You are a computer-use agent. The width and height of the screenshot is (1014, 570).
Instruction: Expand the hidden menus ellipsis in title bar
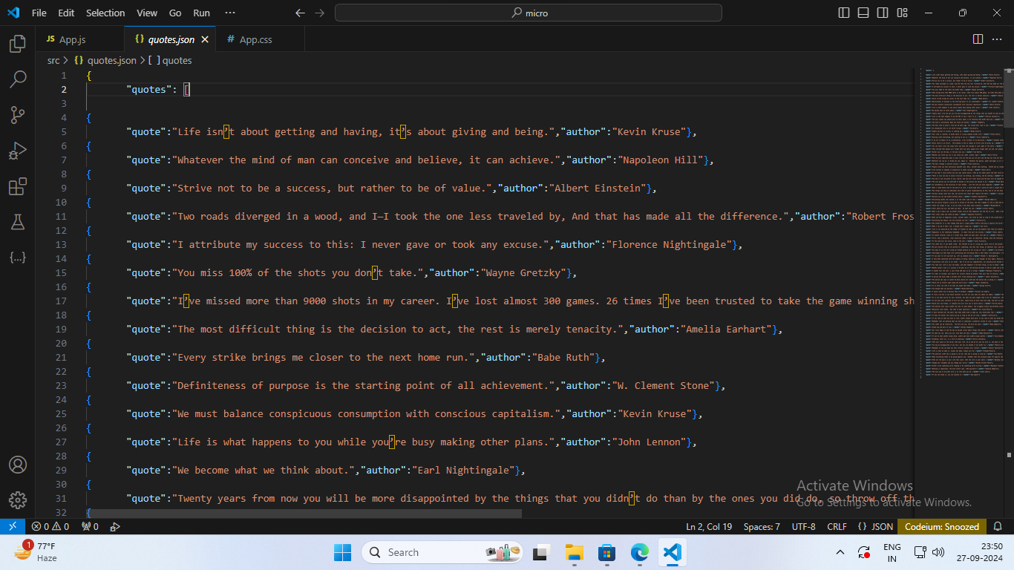[x=230, y=13]
